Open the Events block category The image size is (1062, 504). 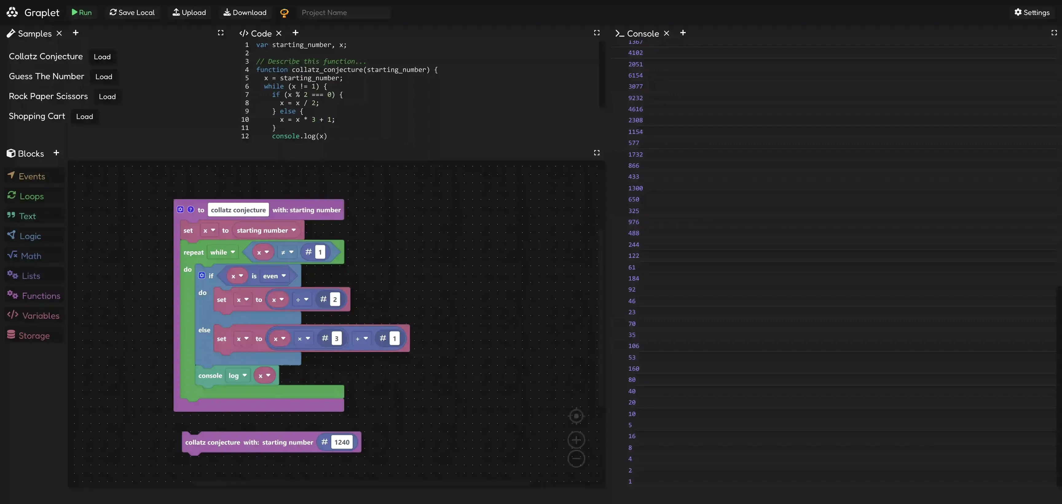(x=35, y=176)
